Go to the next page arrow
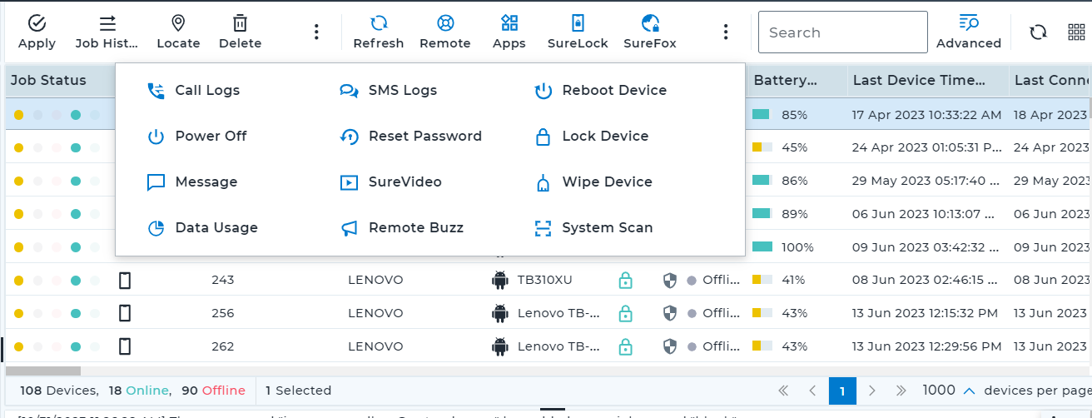This screenshot has height=418, width=1092. click(x=871, y=390)
